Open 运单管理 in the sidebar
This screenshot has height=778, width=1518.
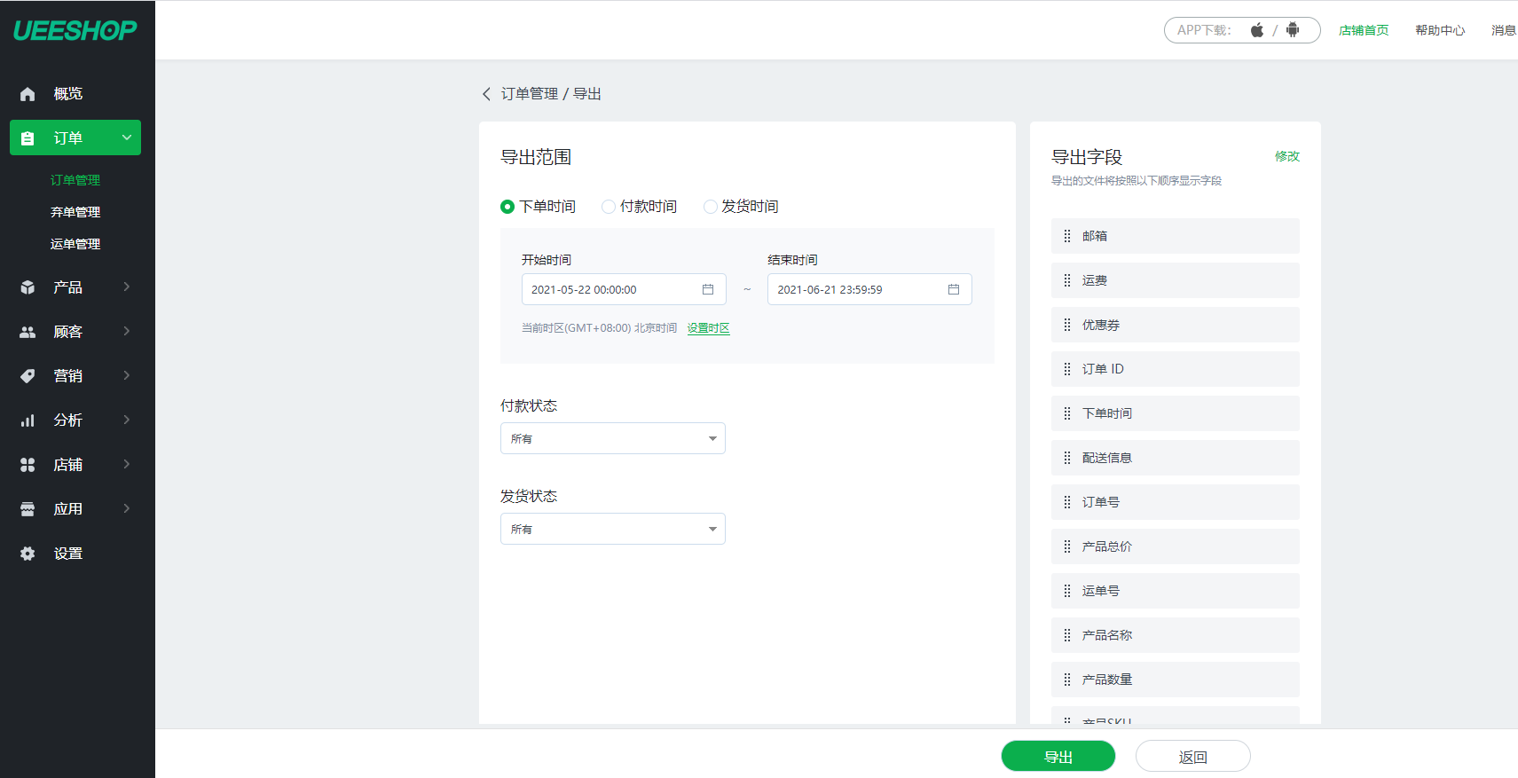pos(75,244)
